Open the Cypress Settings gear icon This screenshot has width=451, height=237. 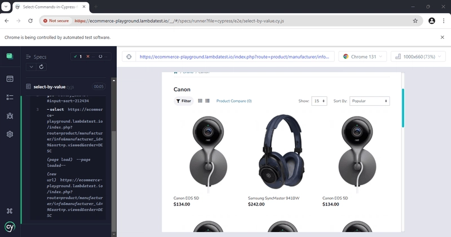click(x=10, y=134)
